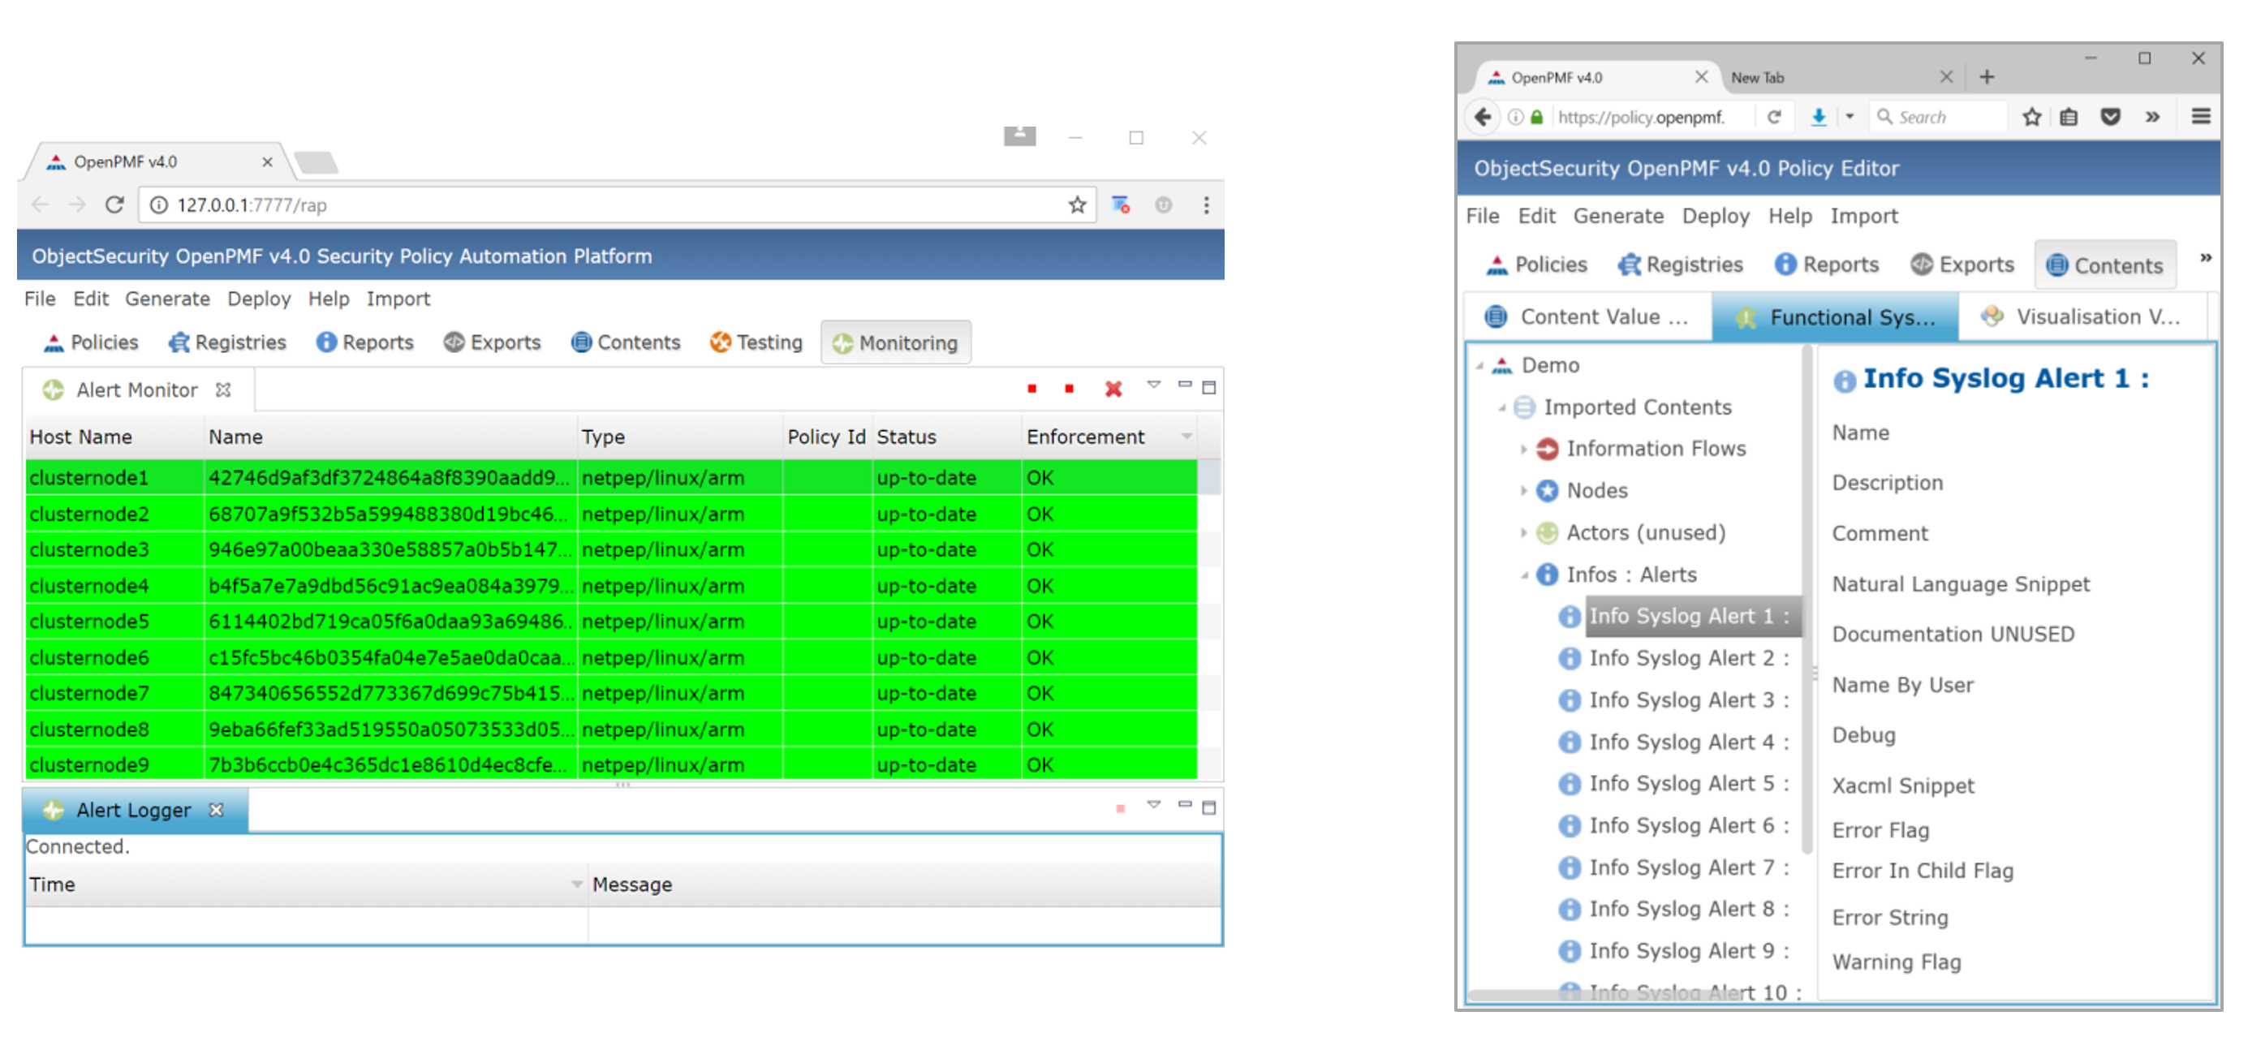This screenshot has width=2248, height=1050.
Task: Open Contents button in Policy Editor toolbar
Action: (x=2105, y=265)
